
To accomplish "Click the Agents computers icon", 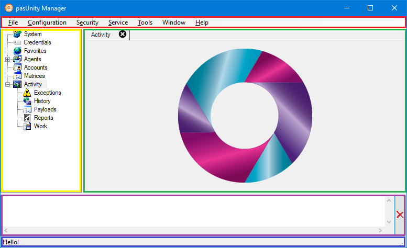I will point(17,59).
